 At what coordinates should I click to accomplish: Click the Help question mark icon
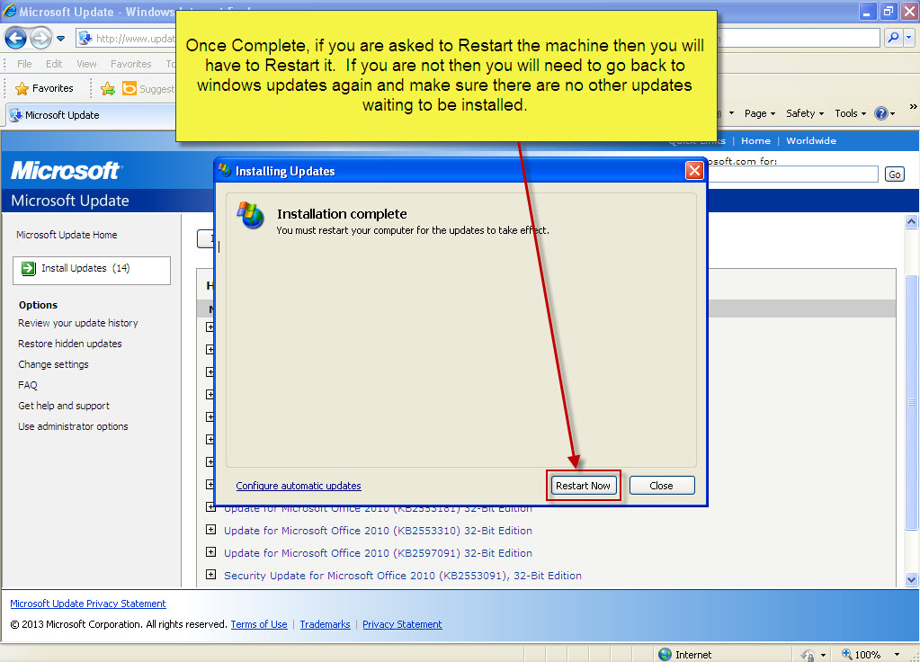881,113
